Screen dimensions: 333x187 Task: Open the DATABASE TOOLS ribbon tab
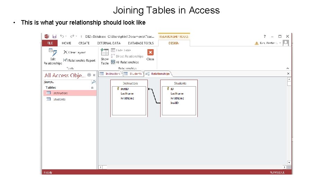coord(141,43)
